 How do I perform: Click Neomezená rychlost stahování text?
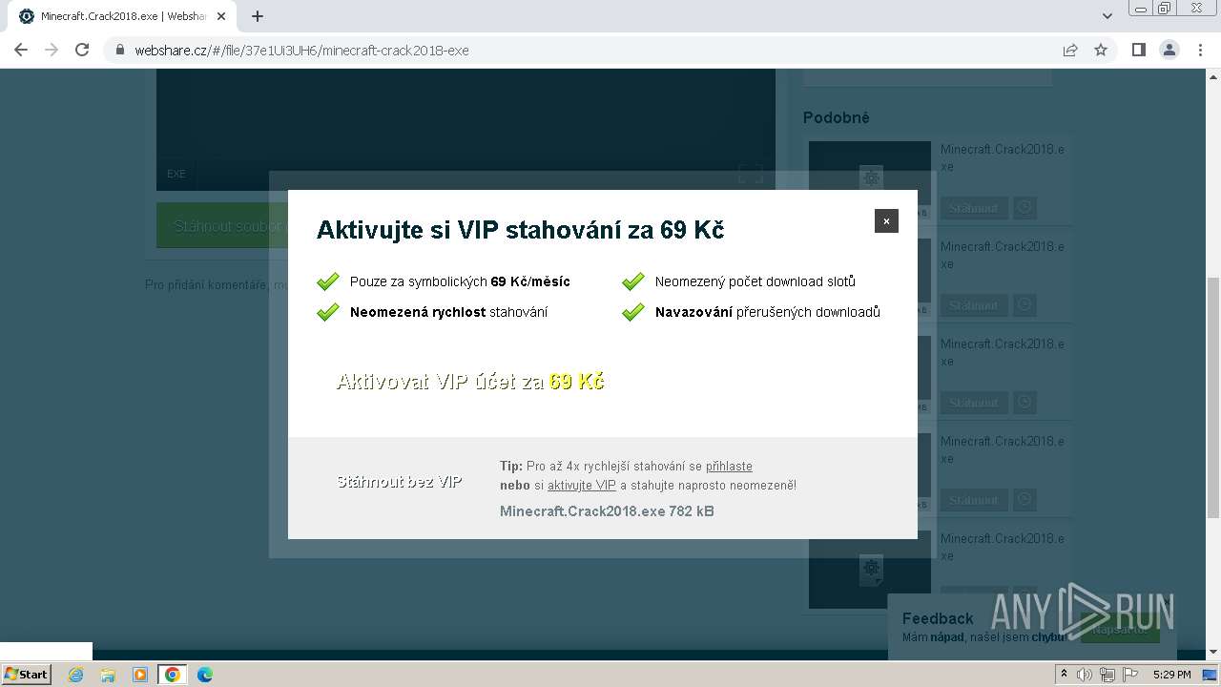click(448, 312)
